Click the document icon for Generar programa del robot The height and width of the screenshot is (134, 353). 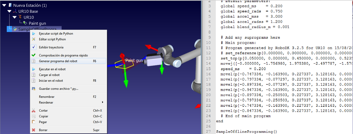point(34,61)
